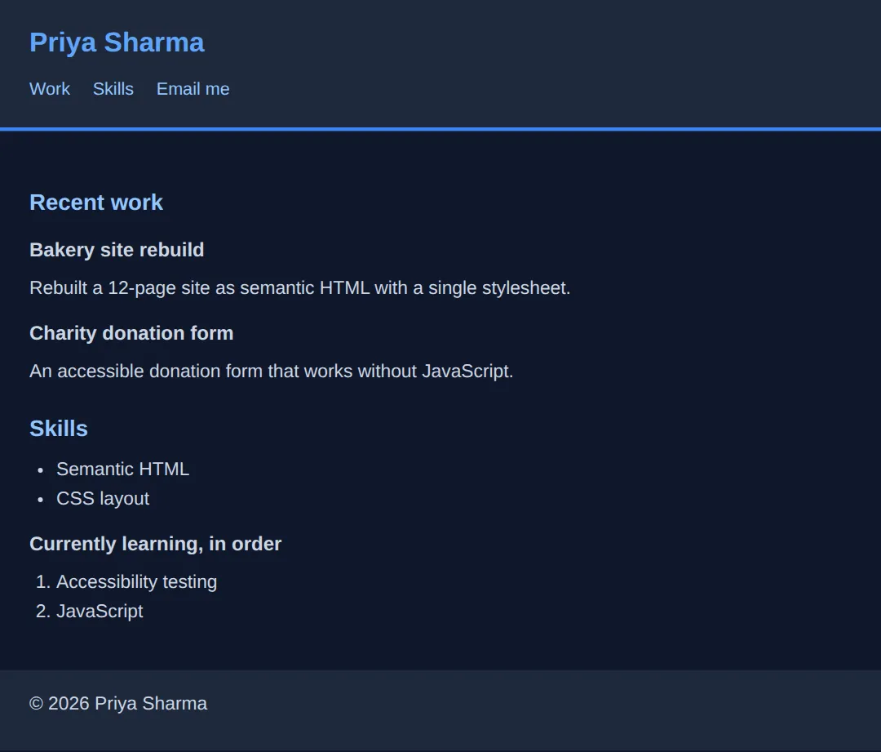
Task: Click the Bakery site rebuild heading
Action: tap(117, 250)
